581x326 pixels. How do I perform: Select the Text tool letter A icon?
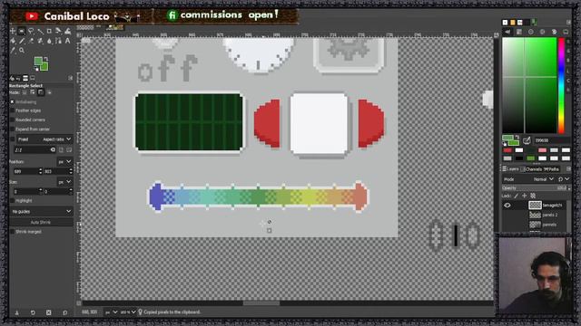[x=67, y=41]
